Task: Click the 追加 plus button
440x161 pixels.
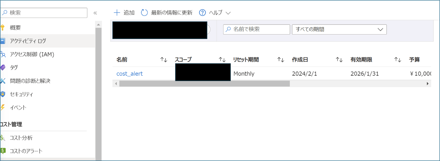Action: click(x=124, y=13)
